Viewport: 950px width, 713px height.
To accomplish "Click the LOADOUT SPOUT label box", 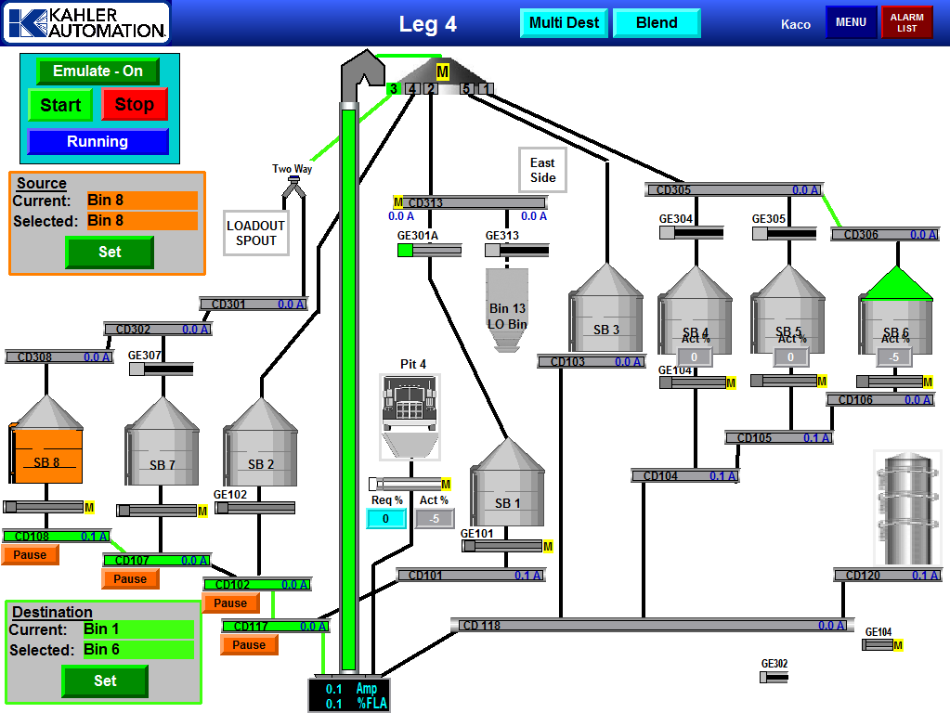I will pos(255,233).
